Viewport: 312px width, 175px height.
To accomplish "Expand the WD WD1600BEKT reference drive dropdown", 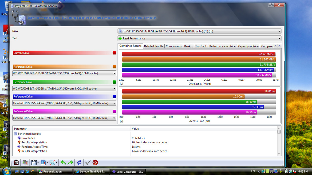I will click(x=114, y=73).
